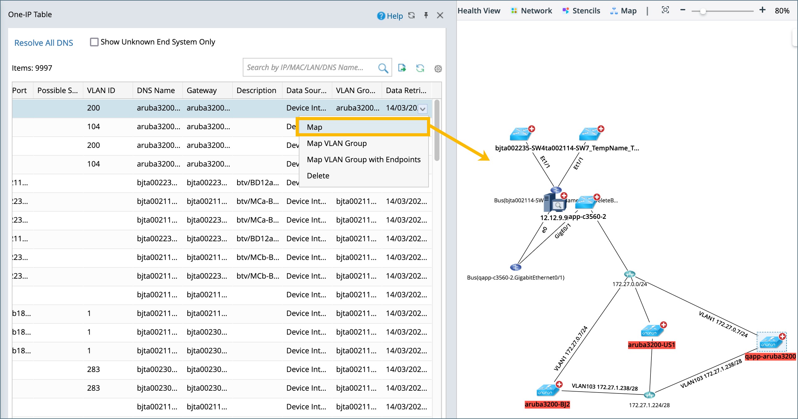
Task: Select bjta002235-SW4 switch icon on map
Action: 520,134
